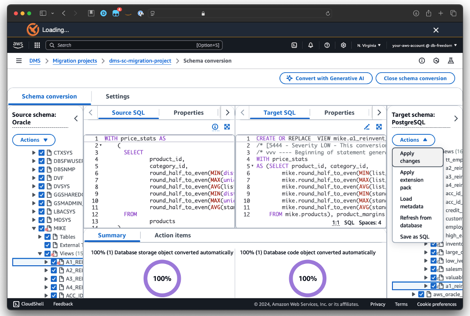Open Source SQL Properties tab
Screen dimensions: 470x316
[188, 112]
